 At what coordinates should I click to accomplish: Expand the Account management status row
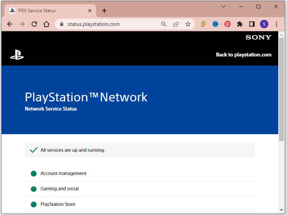(140, 173)
